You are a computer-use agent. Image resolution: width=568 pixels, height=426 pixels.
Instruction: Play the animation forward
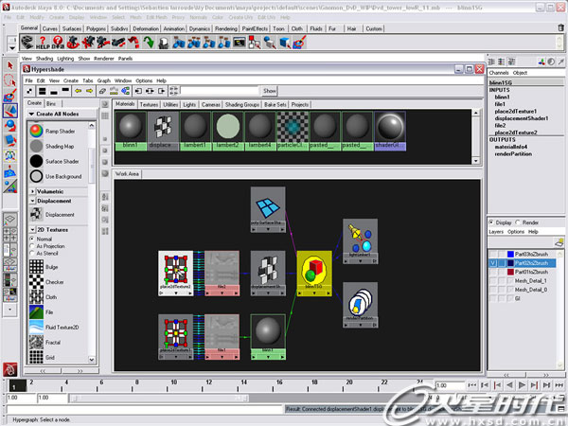(522, 385)
